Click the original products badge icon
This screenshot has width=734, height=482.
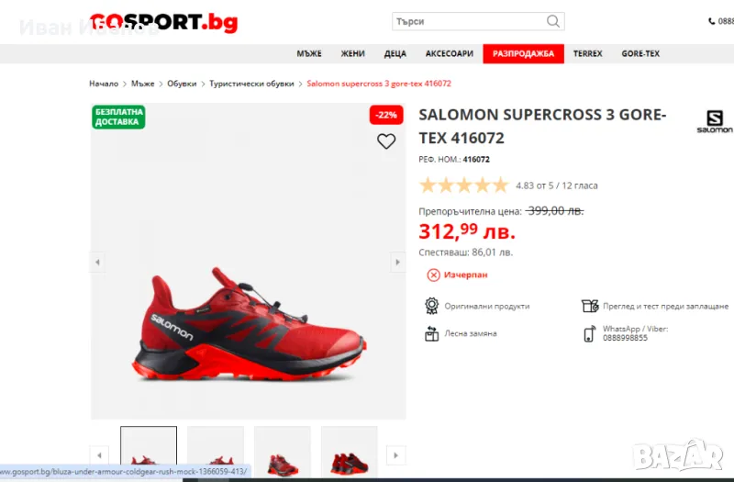[431, 306]
